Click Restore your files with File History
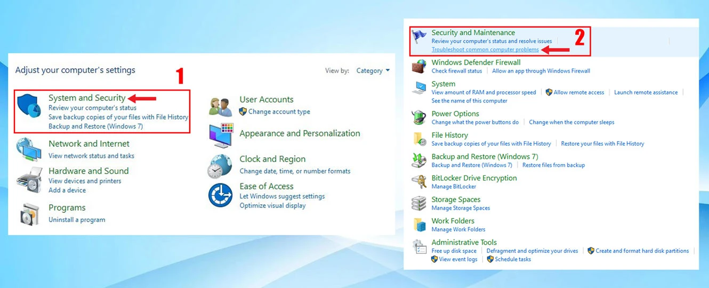Image resolution: width=709 pixels, height=288 pixels. click(602, 143)
